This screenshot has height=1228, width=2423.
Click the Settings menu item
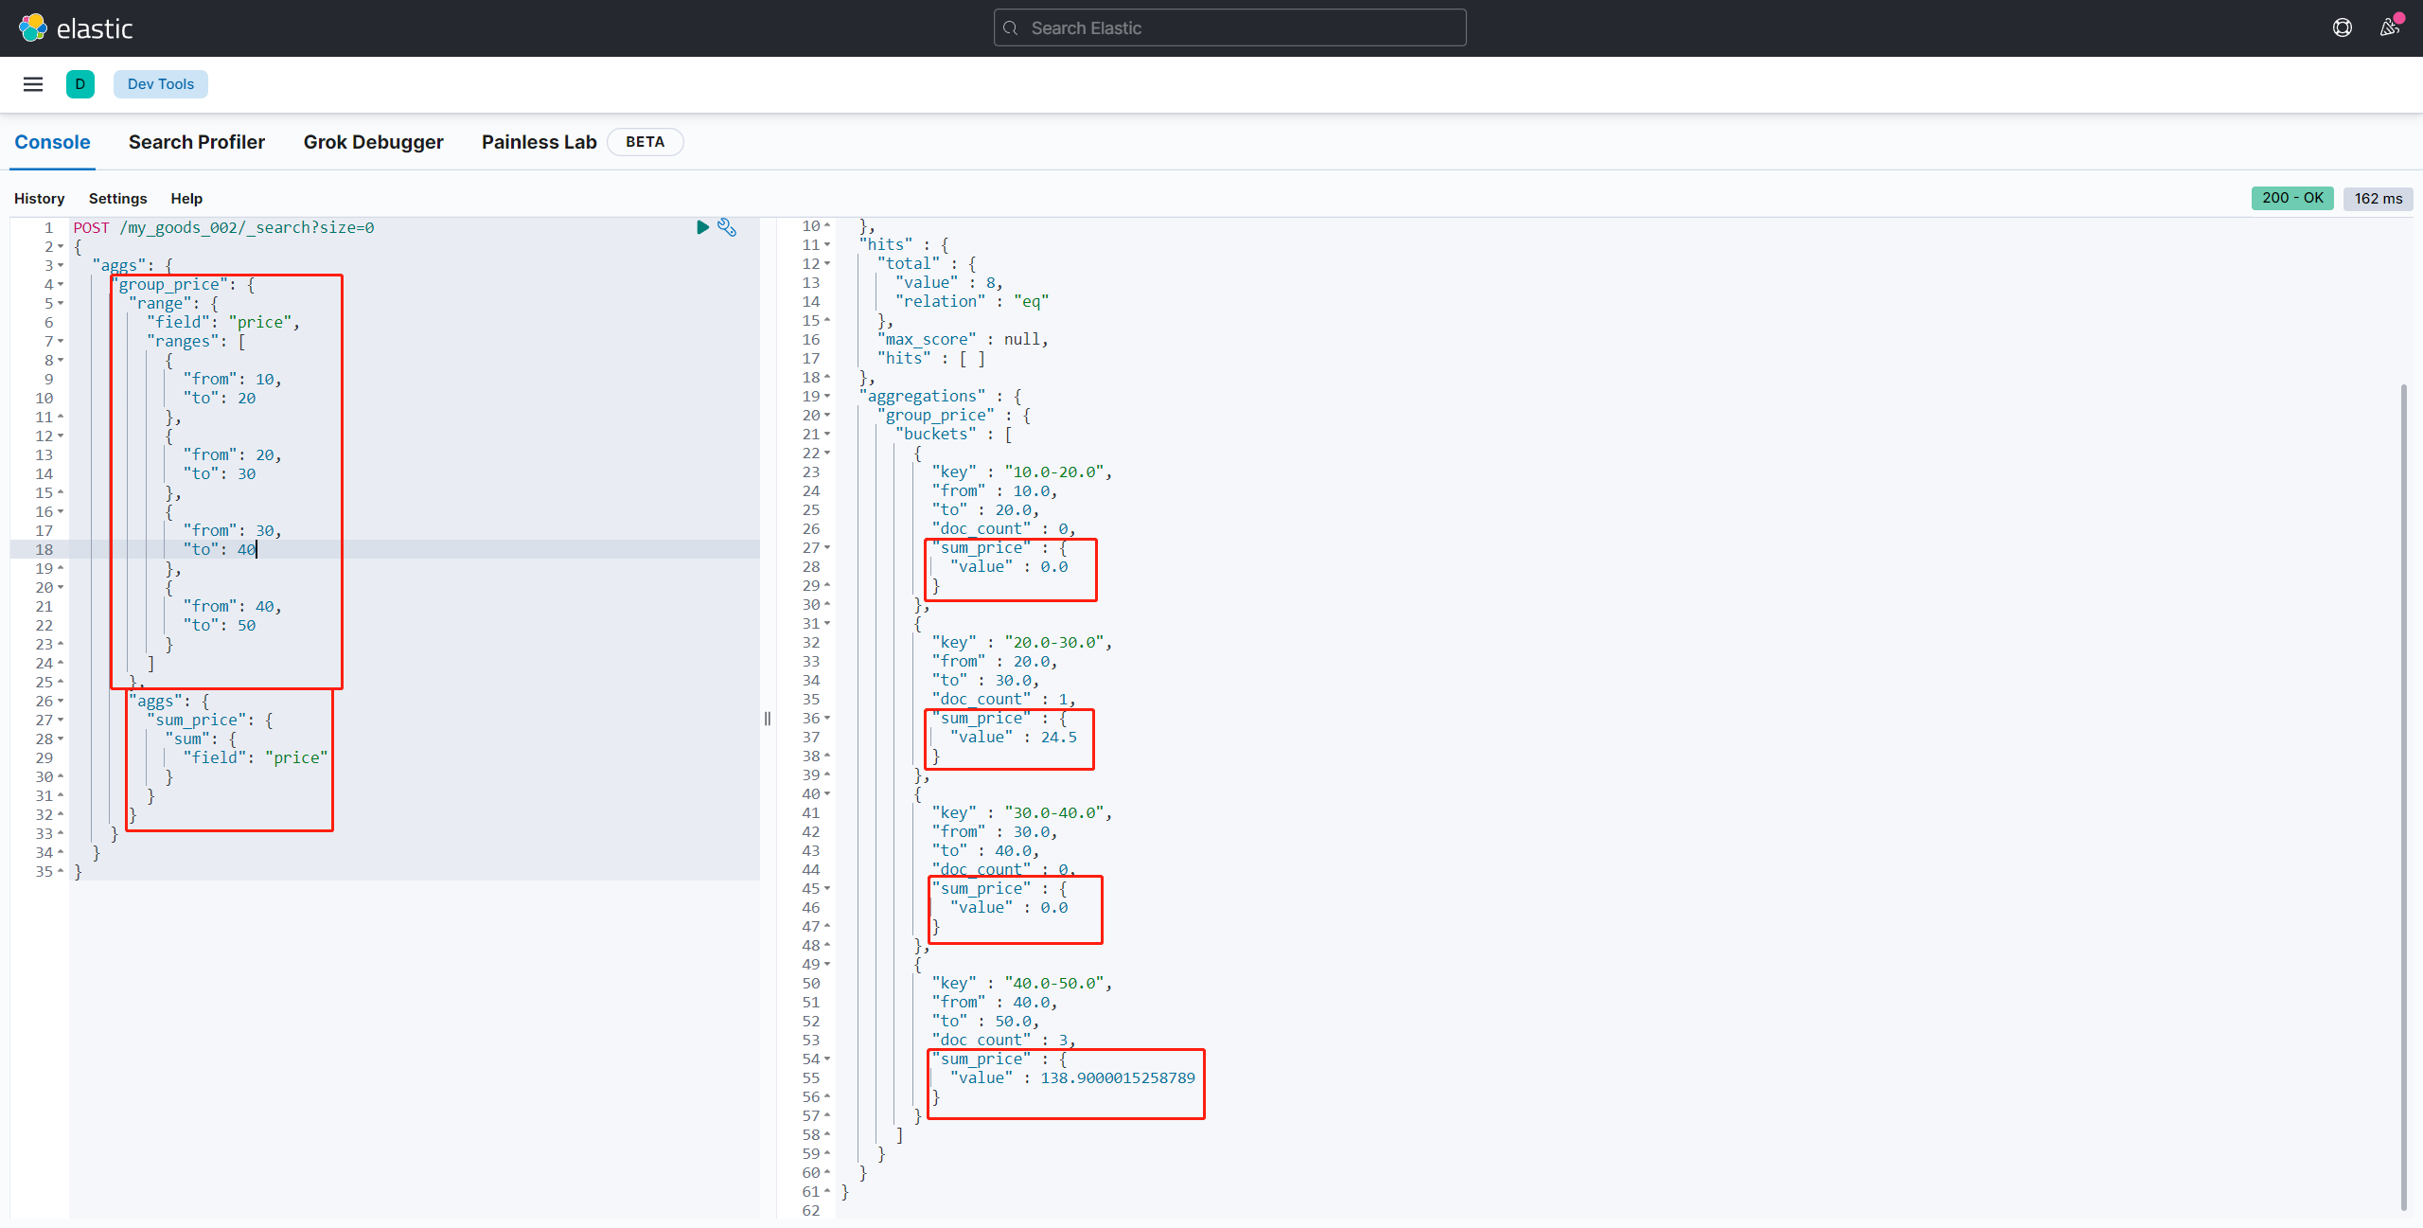coord(117,199)
